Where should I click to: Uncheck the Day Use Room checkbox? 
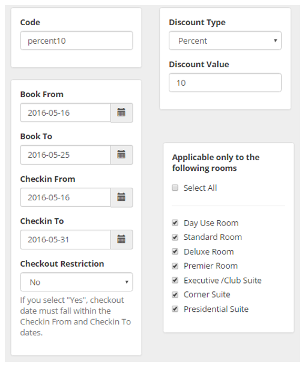click(175, 223)
